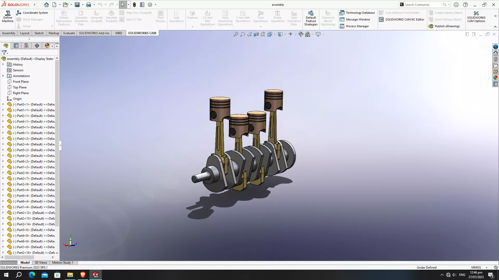499x280 pixels.
Task: Select the Front Plane item
Action: pos(21,81)
